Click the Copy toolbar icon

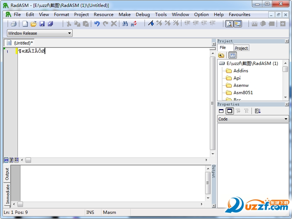77,24
